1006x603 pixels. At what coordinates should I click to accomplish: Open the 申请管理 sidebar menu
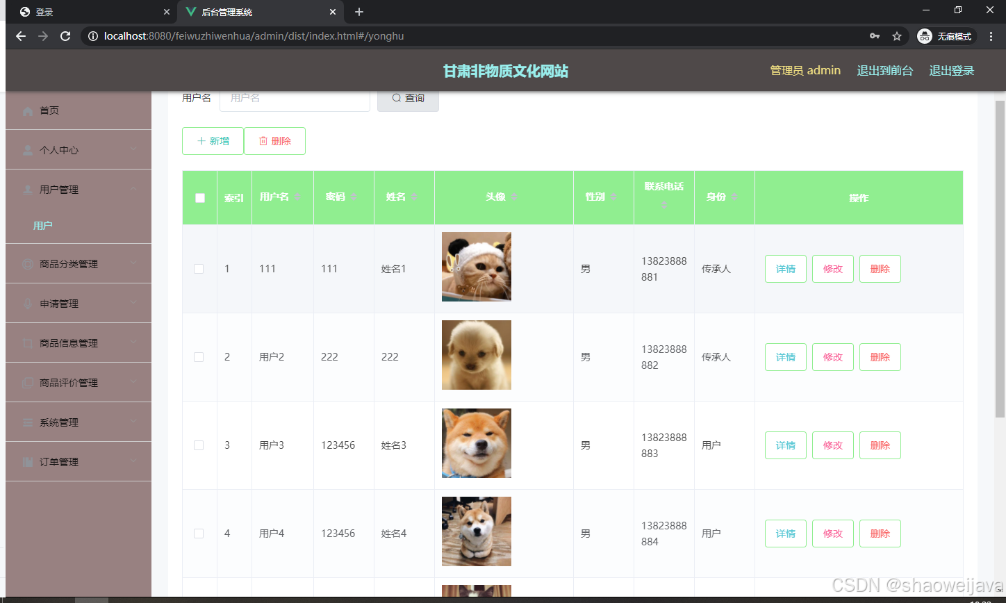(x=79, y=304)
